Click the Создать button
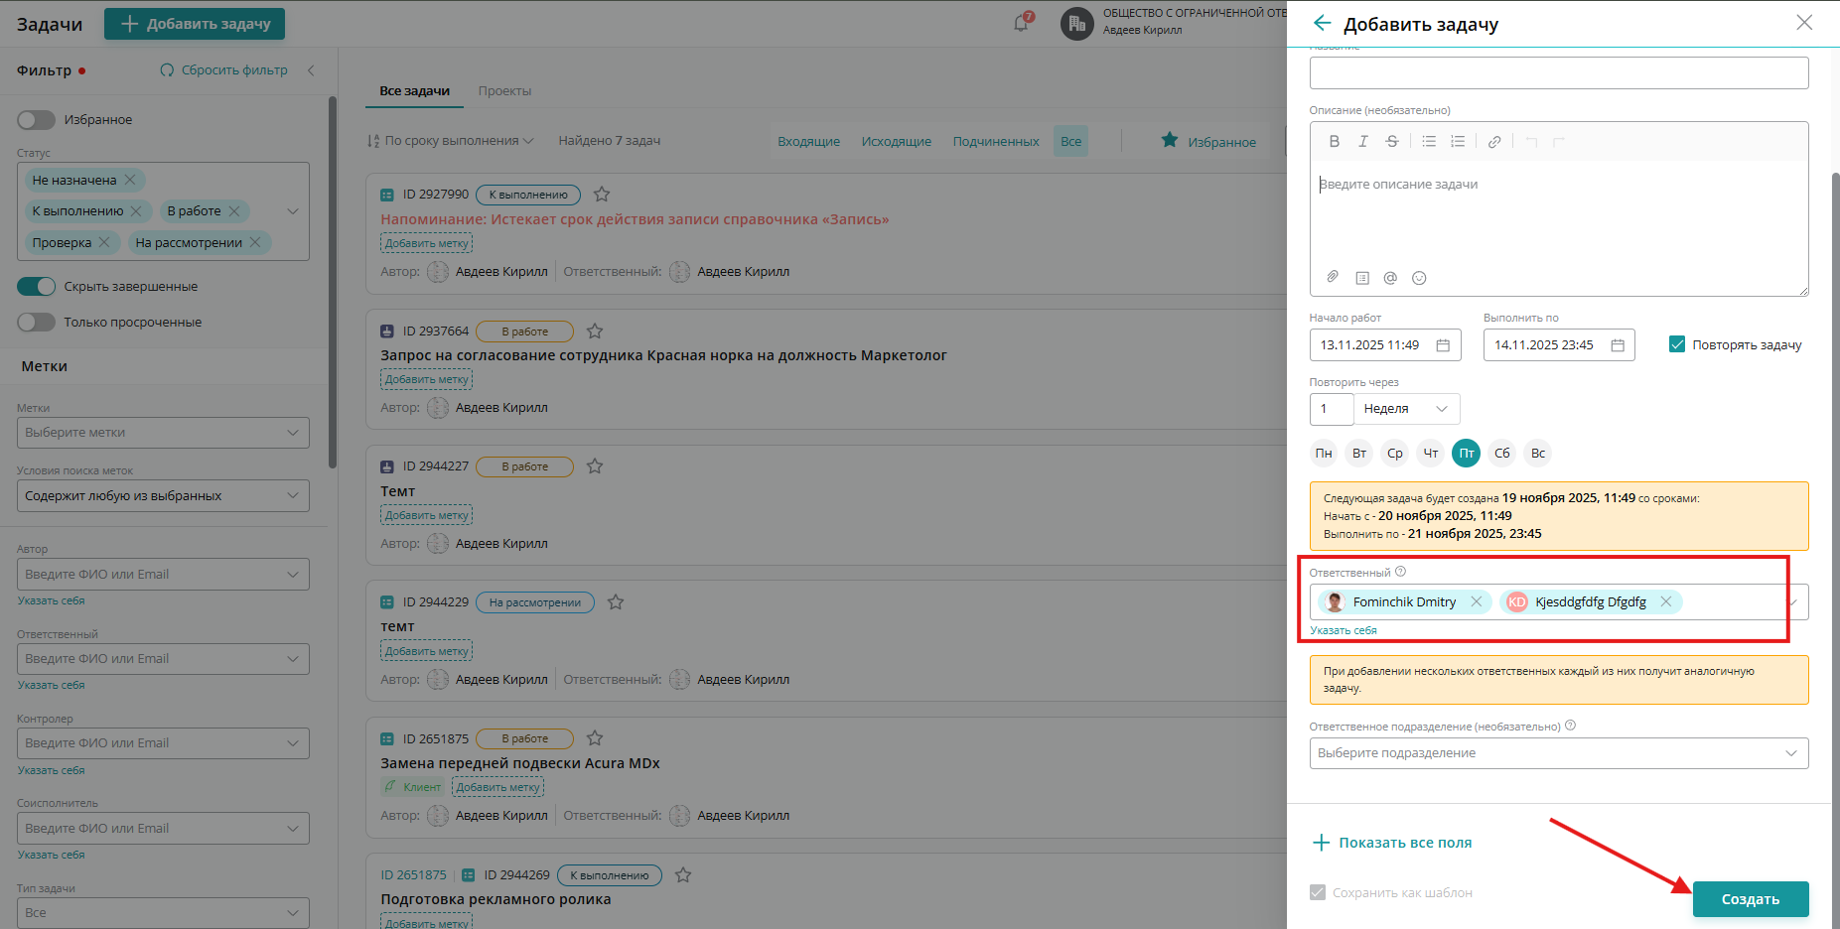The height and width of the screenshot is (929, 1840). coord(1751,899)
